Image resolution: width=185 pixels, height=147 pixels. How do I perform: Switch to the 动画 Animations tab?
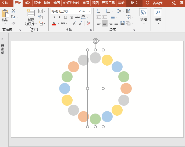pyautogui.click(x=57, y=3)
